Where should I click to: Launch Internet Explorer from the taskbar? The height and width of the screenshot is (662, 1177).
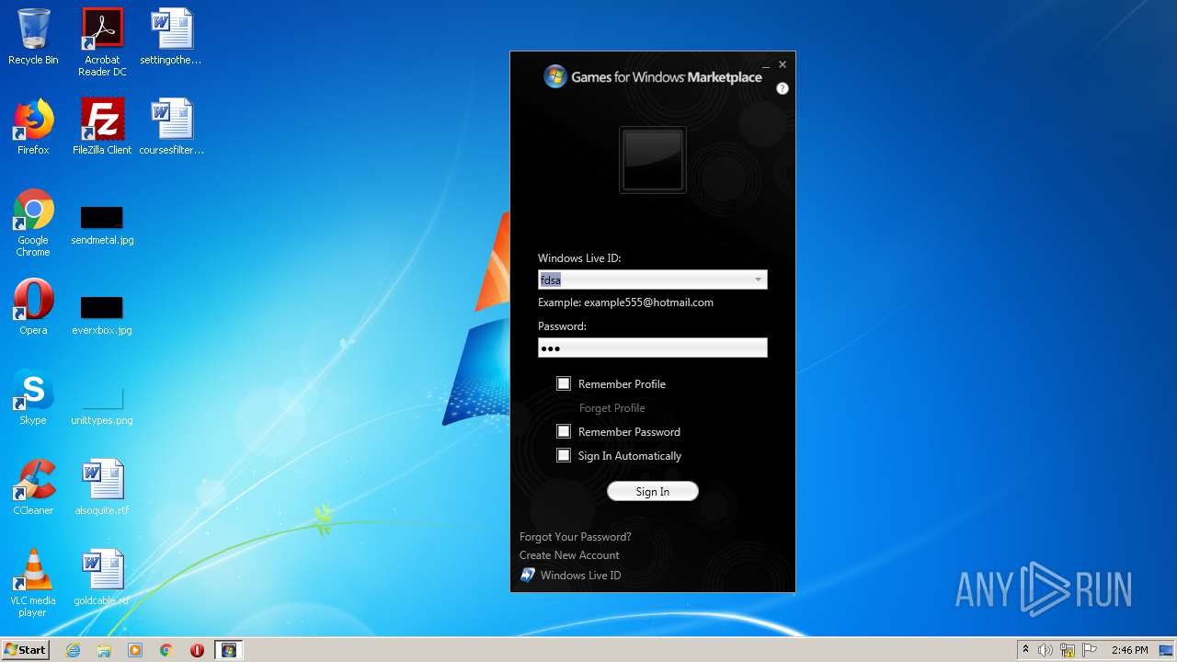point(74,650)
